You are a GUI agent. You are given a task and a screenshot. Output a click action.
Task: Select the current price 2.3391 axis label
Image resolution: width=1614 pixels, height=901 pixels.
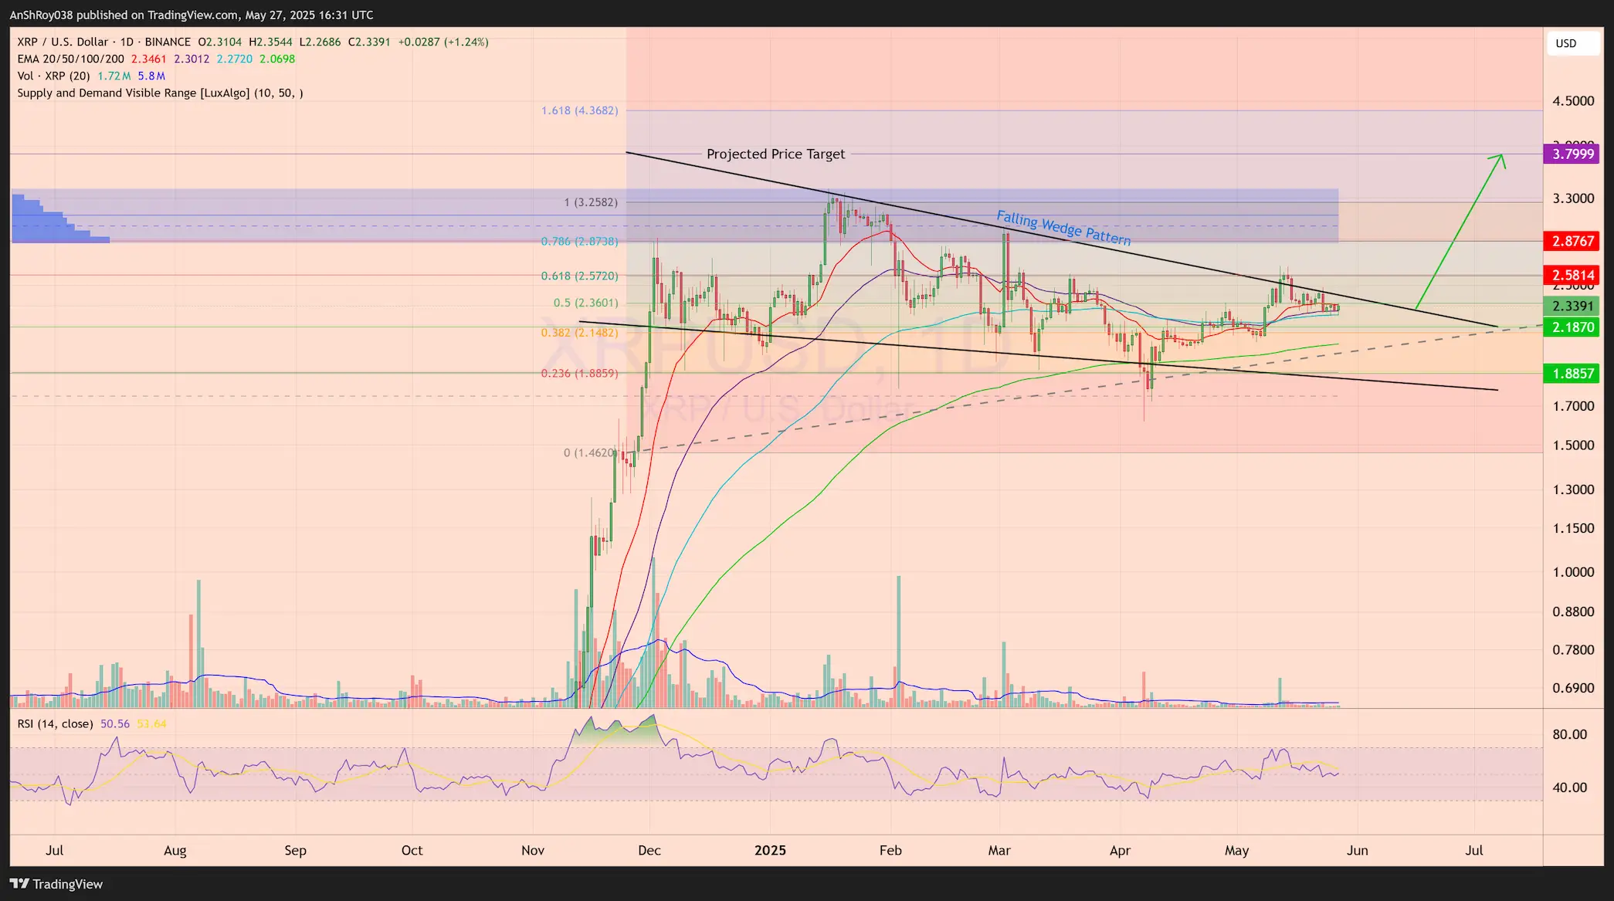tap(1573, 307)
